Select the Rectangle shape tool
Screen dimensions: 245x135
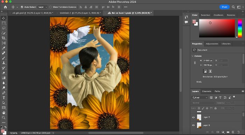point(3,108)
